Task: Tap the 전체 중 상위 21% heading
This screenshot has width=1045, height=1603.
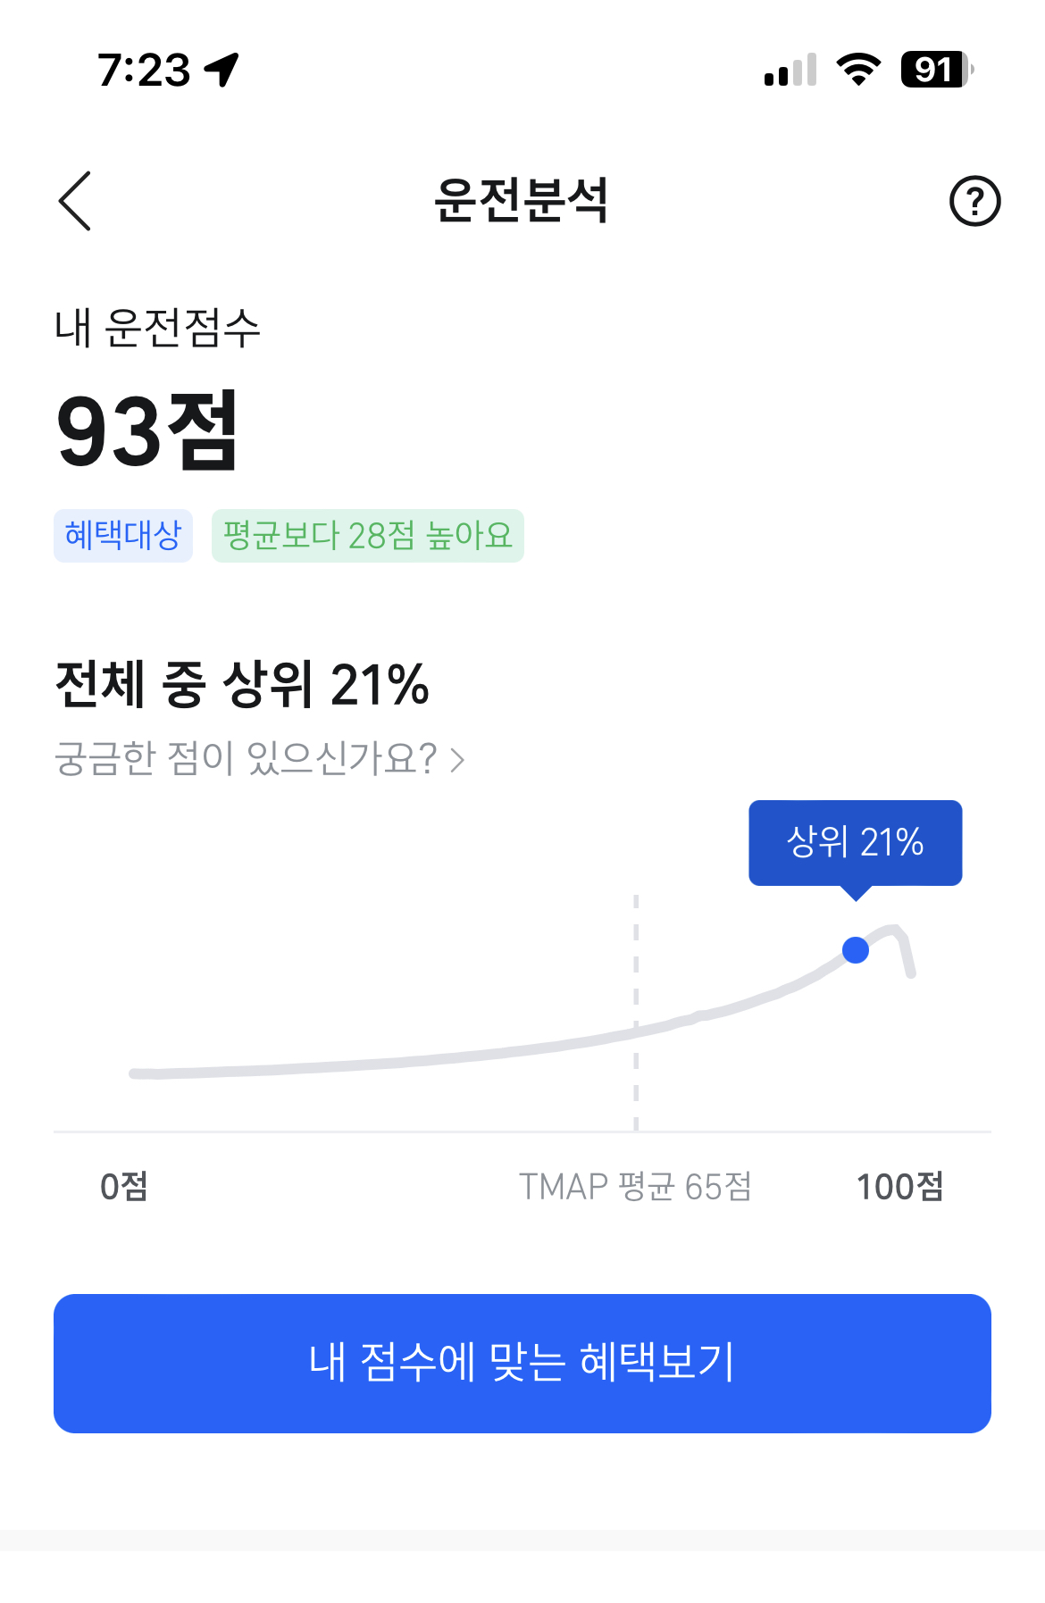Action: click(242, 685)
